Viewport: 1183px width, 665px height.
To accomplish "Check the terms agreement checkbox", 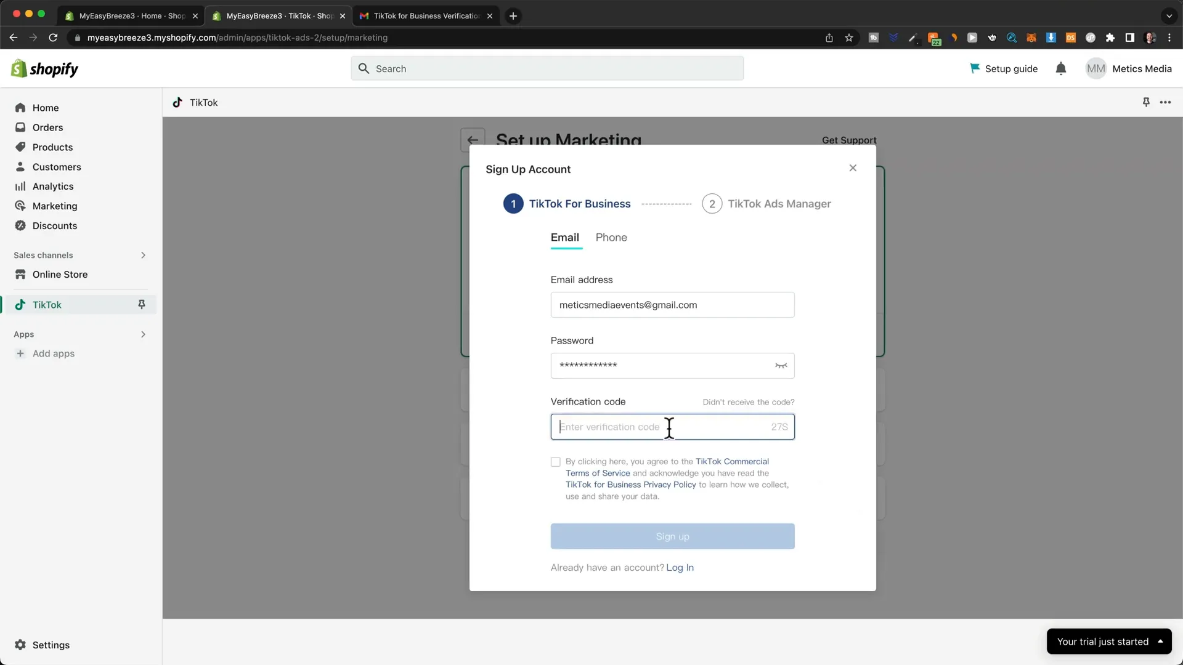I will 556,462.
